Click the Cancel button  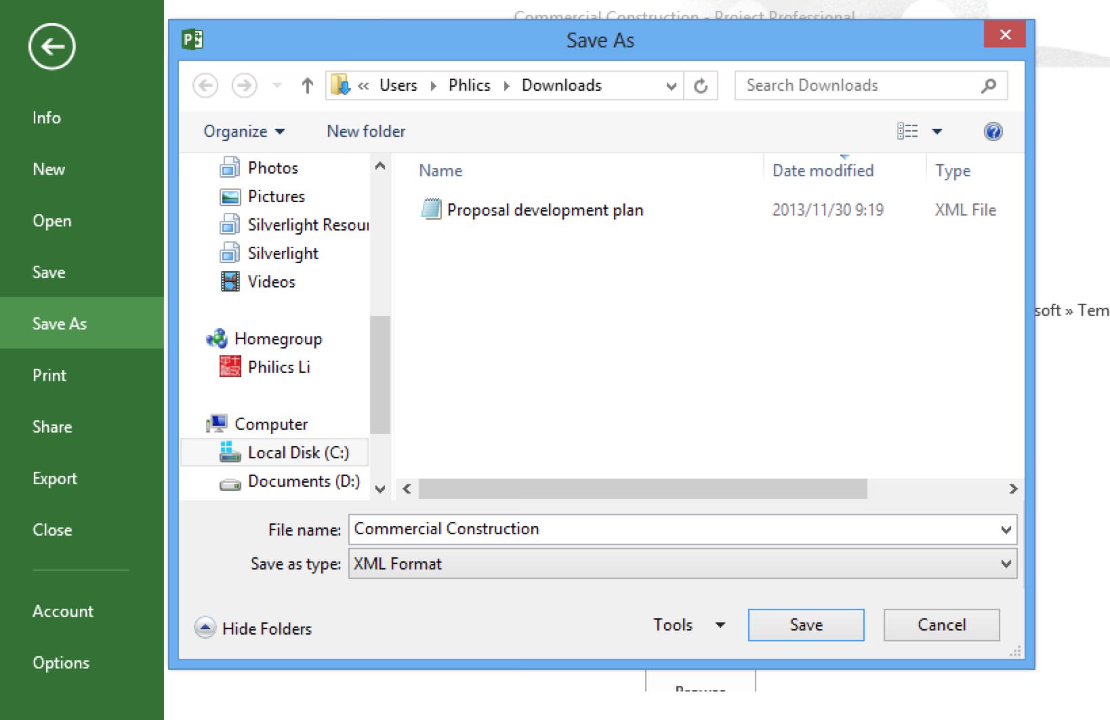coord(941,625)
